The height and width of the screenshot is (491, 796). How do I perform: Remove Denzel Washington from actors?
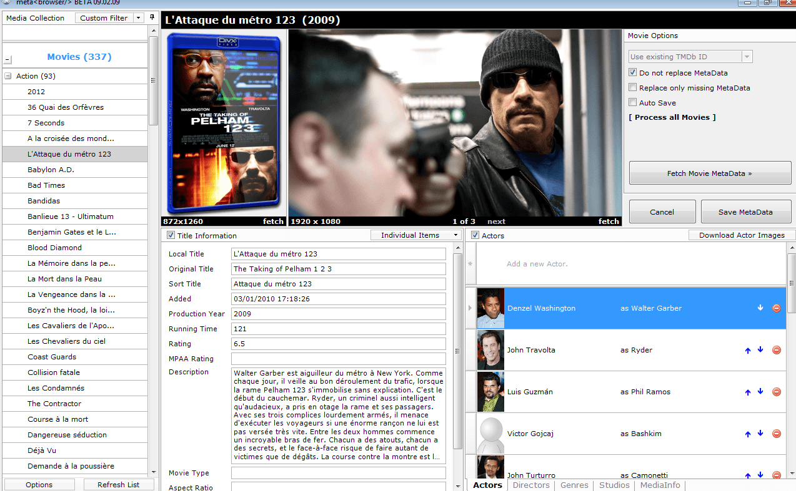pyautogui.click(x=777, y=308)
